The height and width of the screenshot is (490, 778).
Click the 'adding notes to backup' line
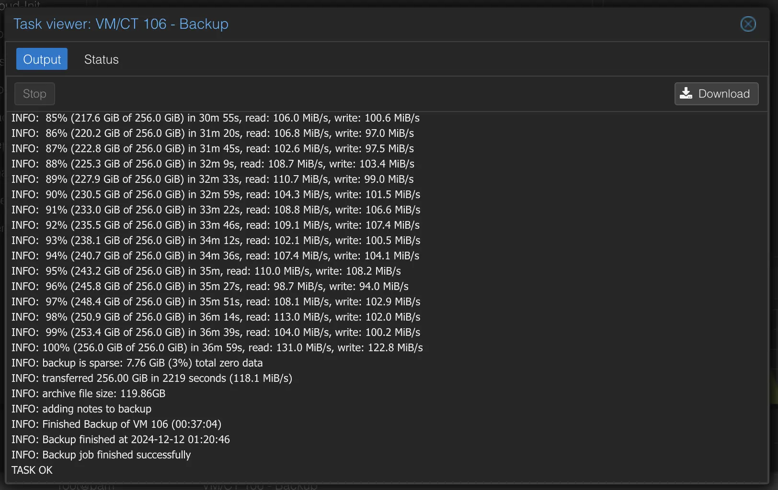pyautogui.click(x=81, y=409)
